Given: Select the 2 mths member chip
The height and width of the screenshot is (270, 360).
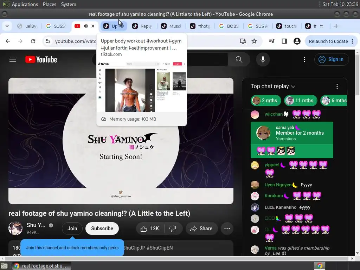Looking at the screenshot, I should (266, 101).
